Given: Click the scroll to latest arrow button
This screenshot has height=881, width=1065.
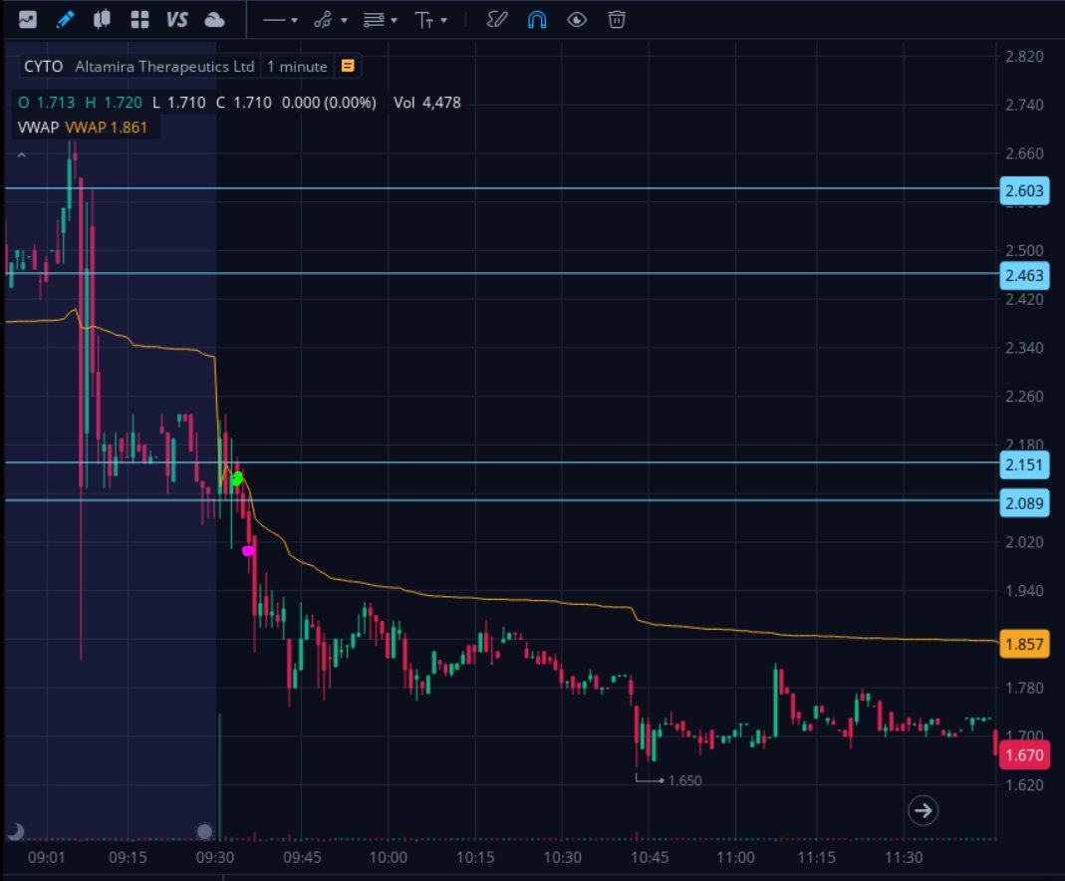Looking at the screenshot, I should [924, 810].
